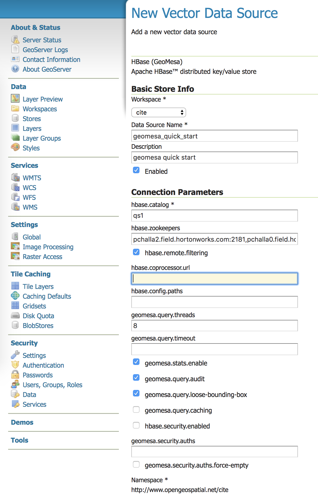
Task: Check the hbase.security.enabled box
Action: (136, 425)
